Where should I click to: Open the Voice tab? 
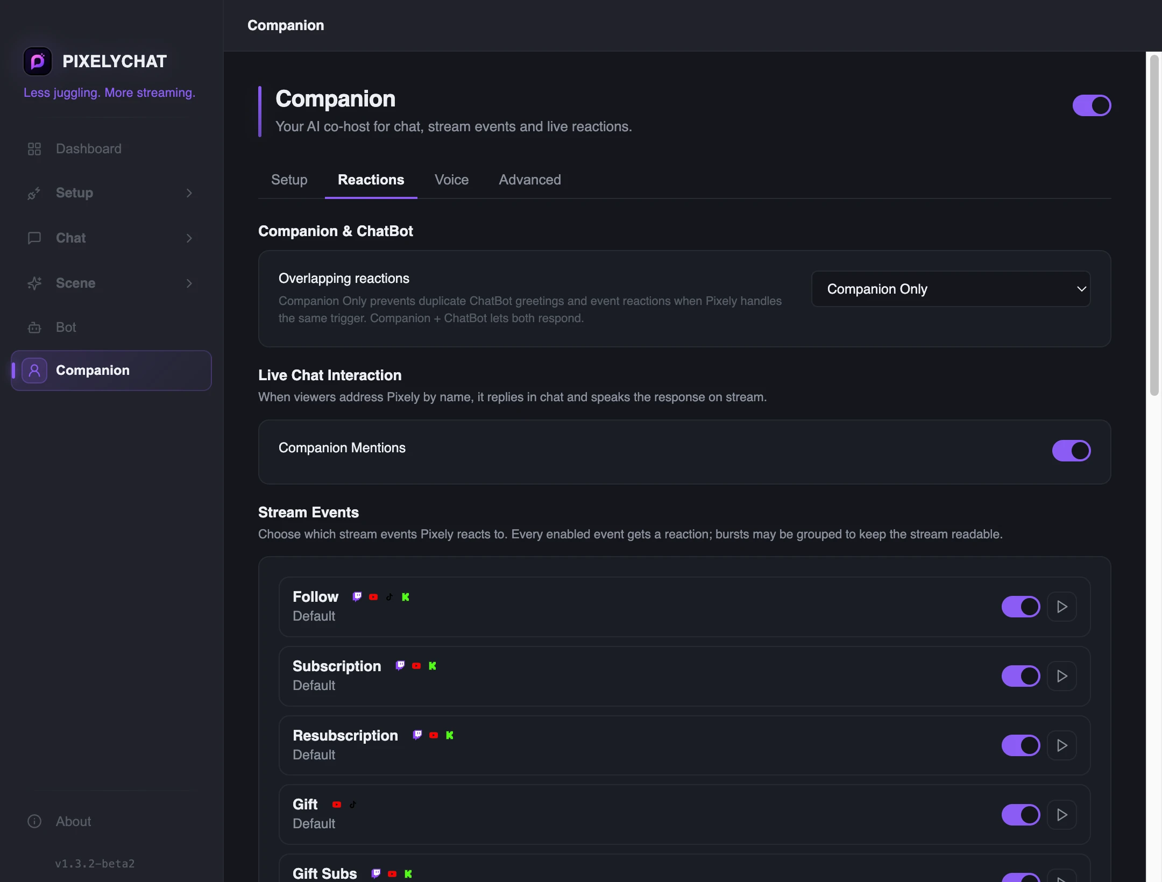[452, 180]
